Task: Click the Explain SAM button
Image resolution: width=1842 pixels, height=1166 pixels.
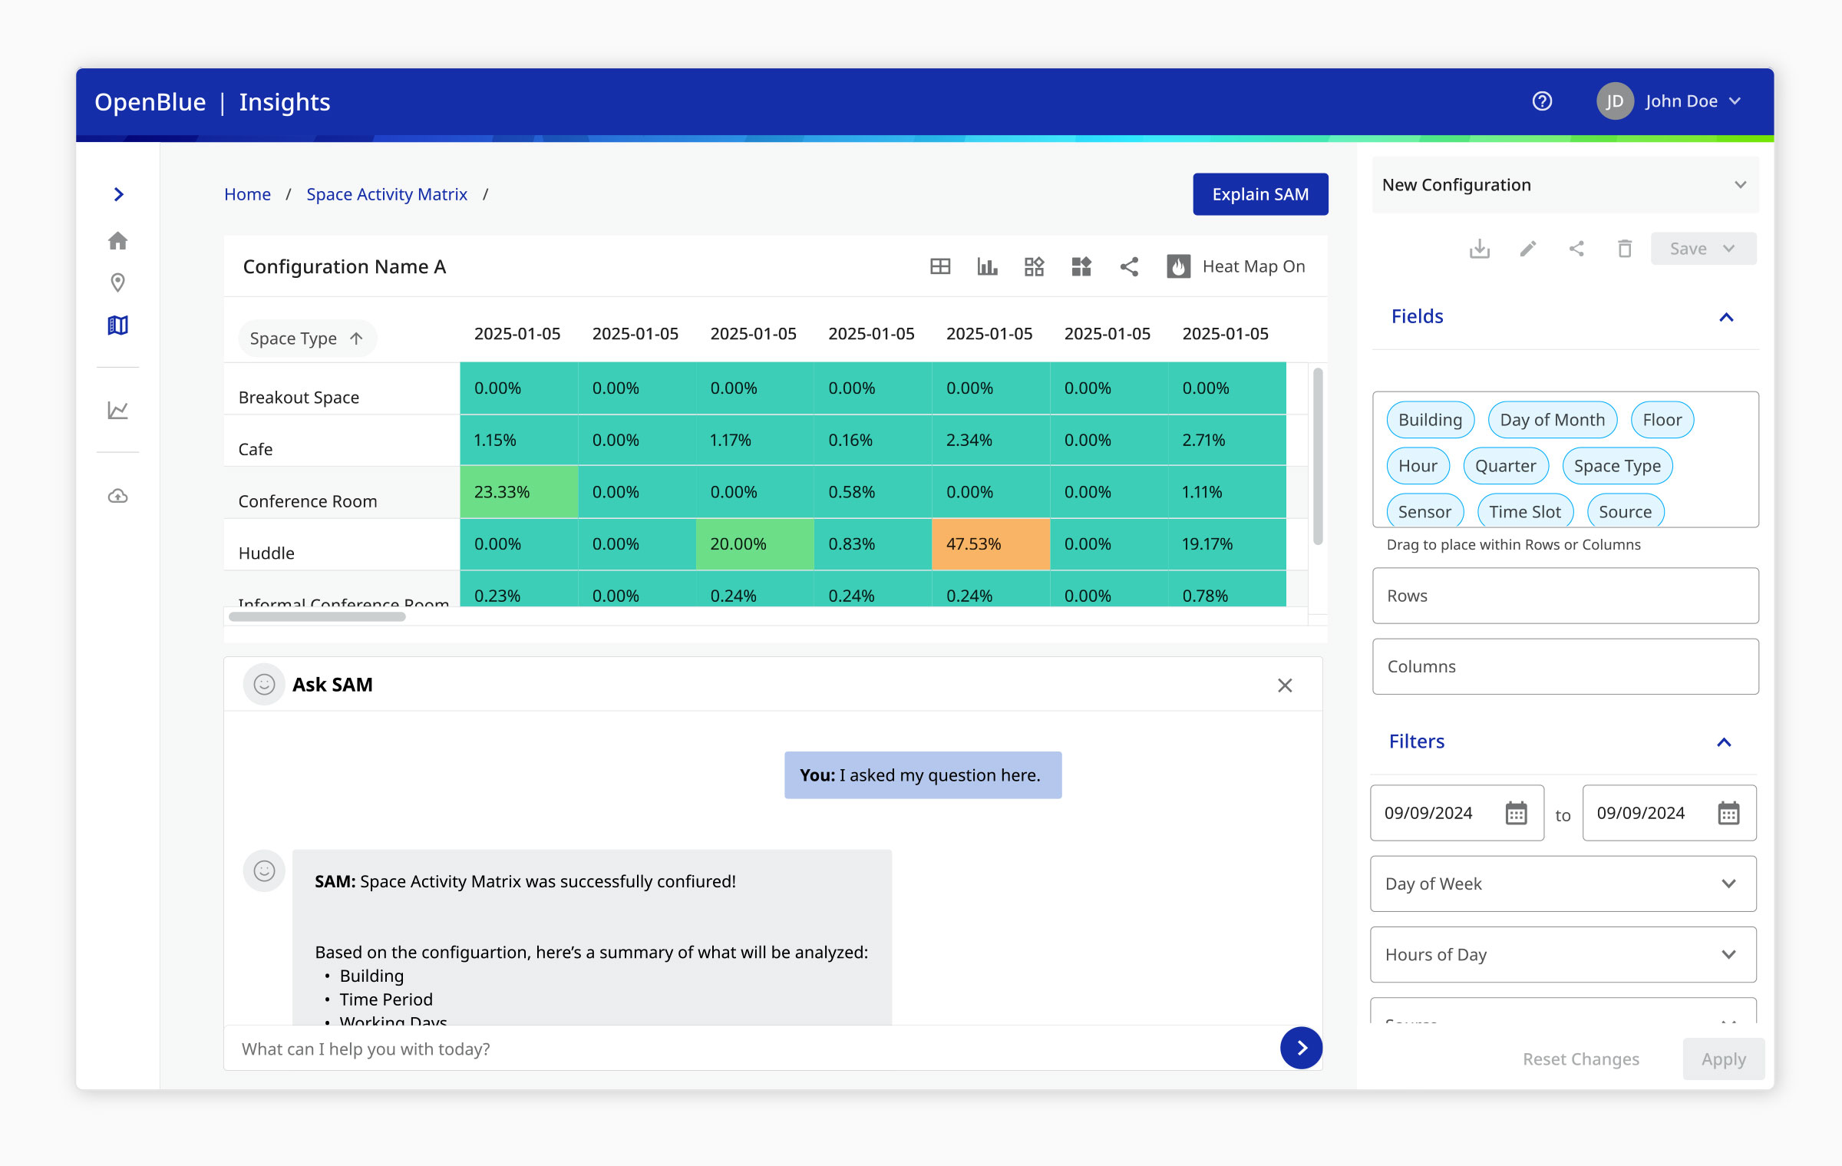Action: [x=1260, y=194]
